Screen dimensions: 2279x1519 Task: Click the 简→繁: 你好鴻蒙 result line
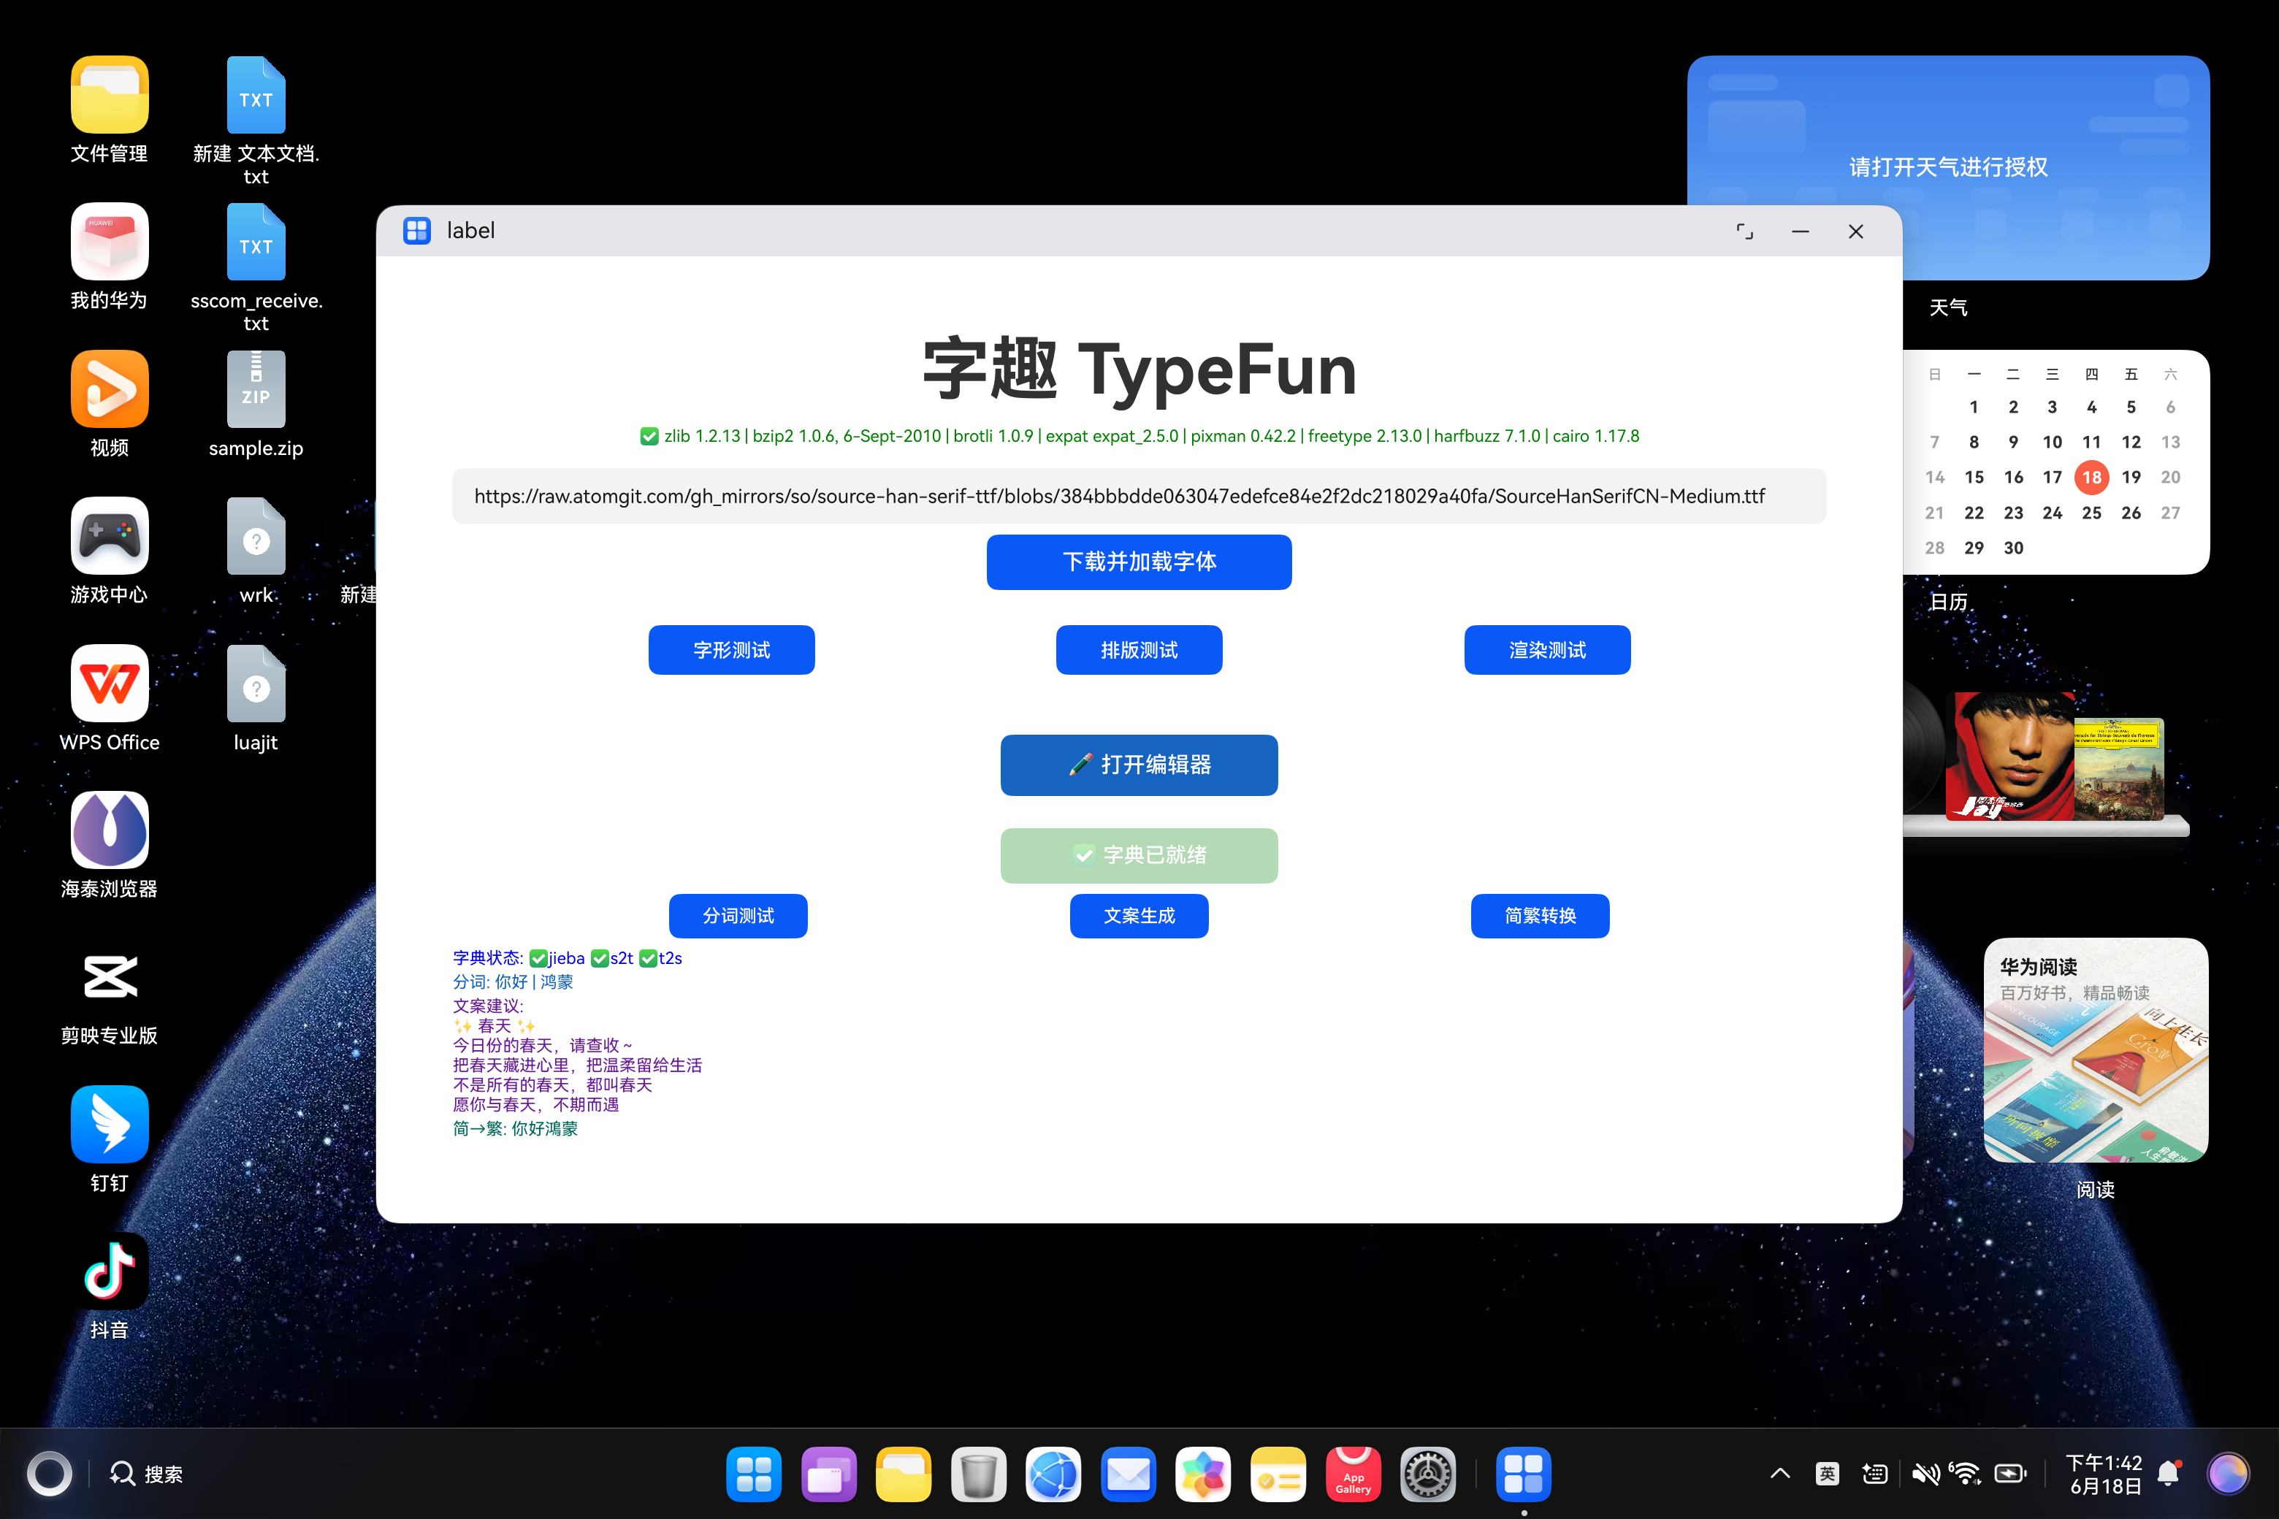click(516, 1128)
